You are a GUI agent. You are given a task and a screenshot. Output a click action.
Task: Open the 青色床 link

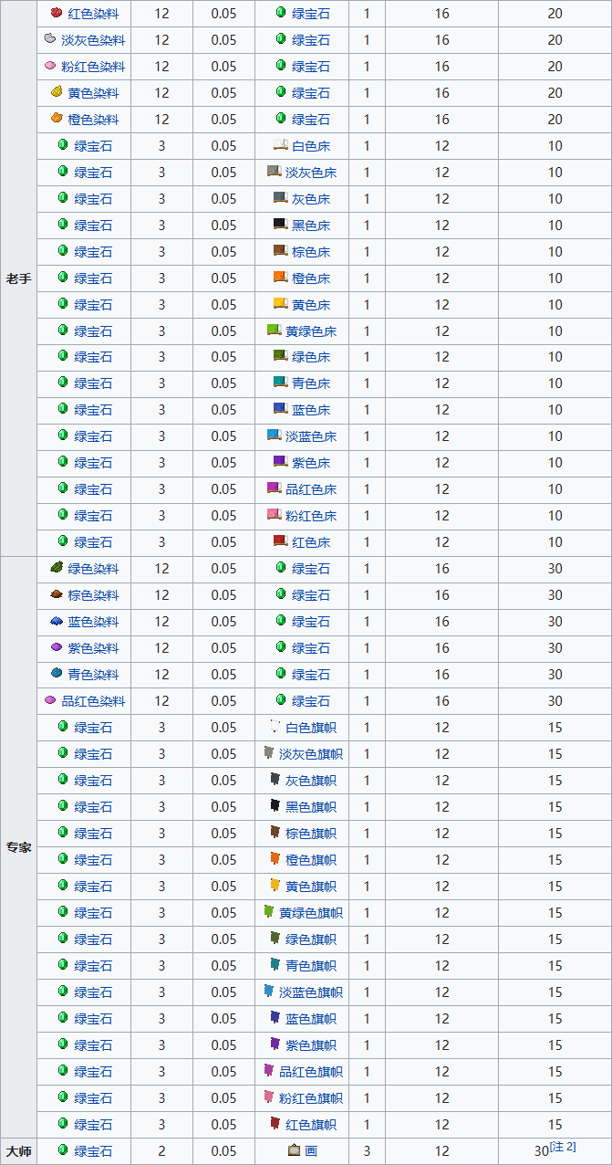pyautogui.click(x=311, y=383)
